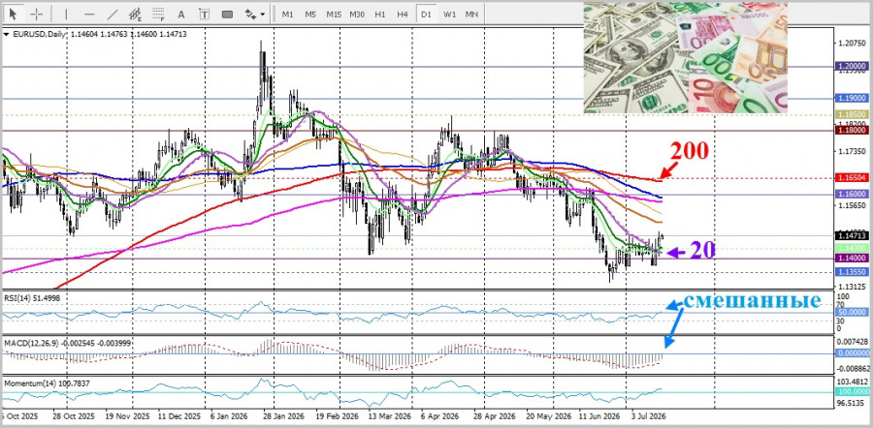The width and height of the screenshot is (873, 428).
Task: Click the 1.14300 price level label
Action: 852,249
